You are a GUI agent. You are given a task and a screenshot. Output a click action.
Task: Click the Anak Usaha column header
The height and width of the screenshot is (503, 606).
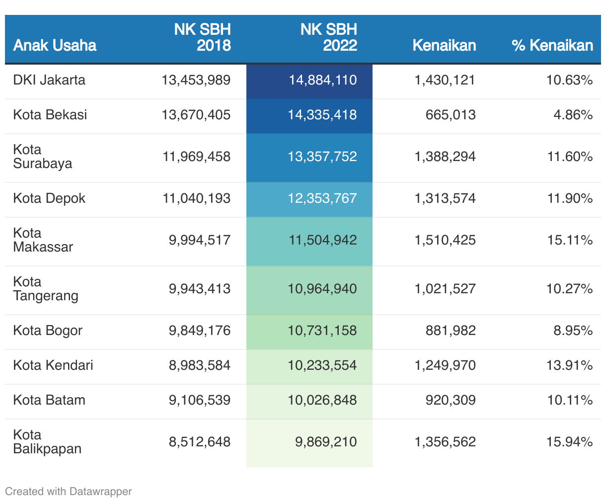[55, 45]
